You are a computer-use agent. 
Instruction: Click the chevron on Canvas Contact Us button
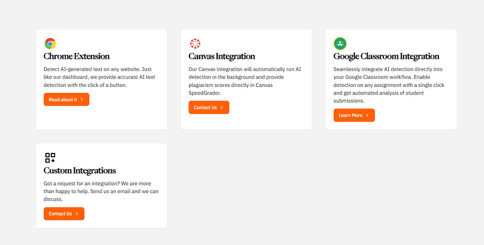point(222,107)
